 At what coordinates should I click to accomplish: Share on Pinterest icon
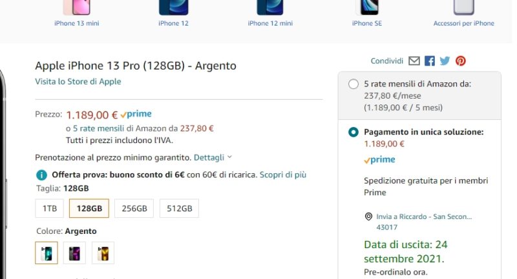[460, 61]
